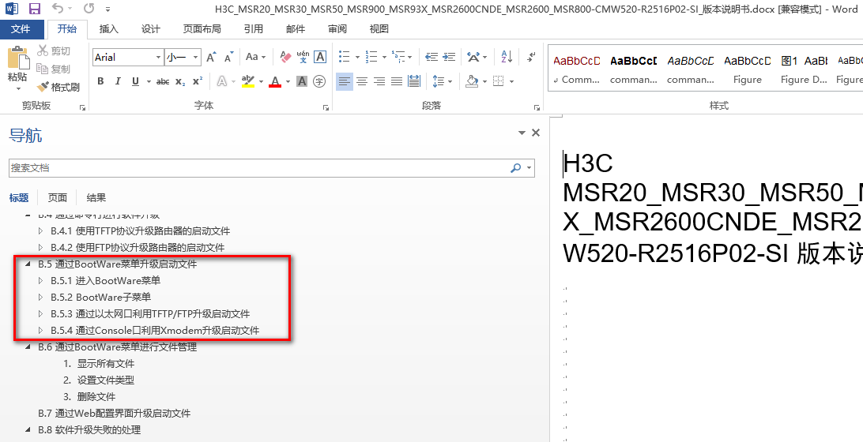The image size is (863, 442).
Task: Collapse B.5 通过BootWare菜单升级启动文件 heading
Action: pos(28,264)
